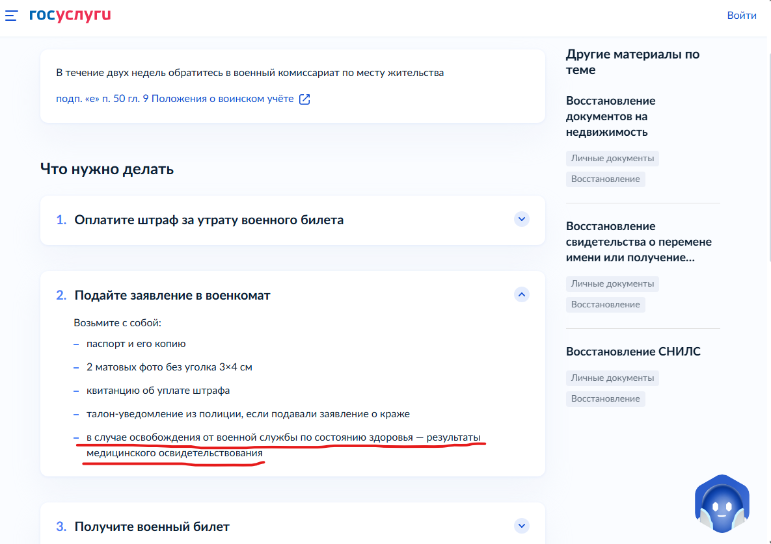
Task: Select Личные документы tag under недвижимость article
Action: [x=612, y=158]
